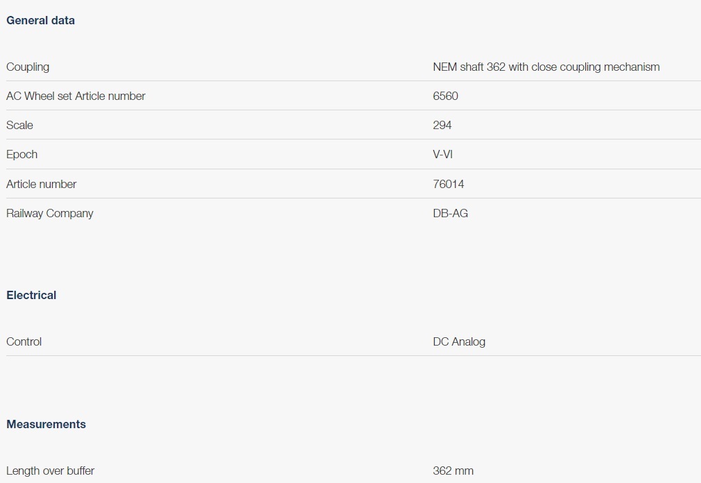The width and height of the screenshot is (701, 483).
Task: Select the scale value 294
Action: tap(442, 125)
